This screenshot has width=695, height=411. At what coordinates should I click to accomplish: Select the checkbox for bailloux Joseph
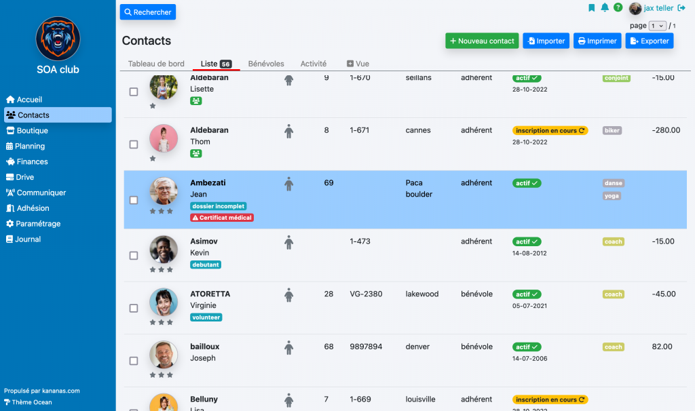pos(134,361)
